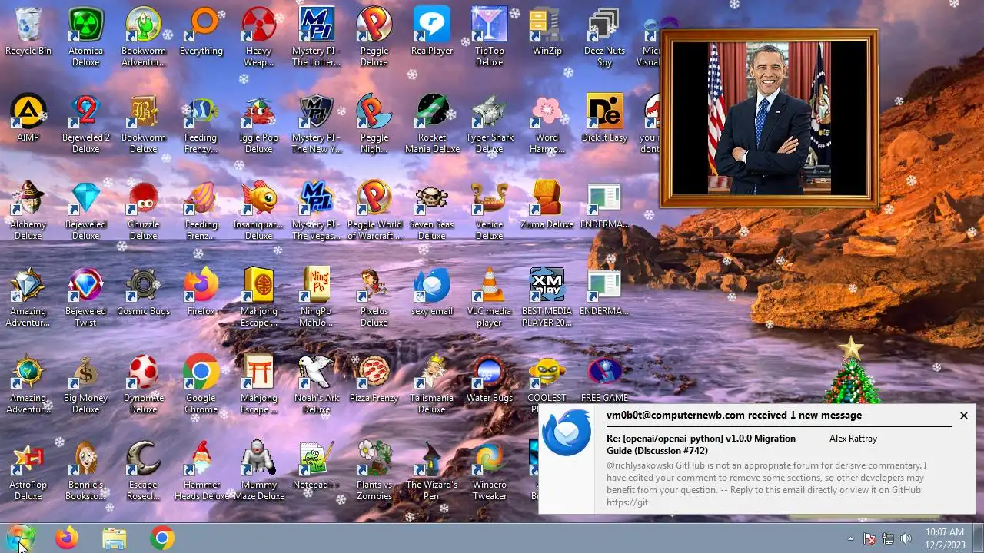Launch Talismania Deluxe
Image resolution: width=984 pixels, height=553 pixels.
click(x=432, y=384)
